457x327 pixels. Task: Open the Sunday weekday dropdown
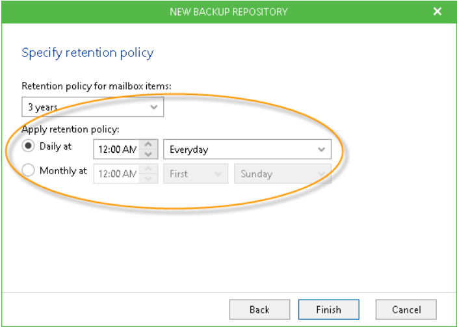tap(282, 174)
